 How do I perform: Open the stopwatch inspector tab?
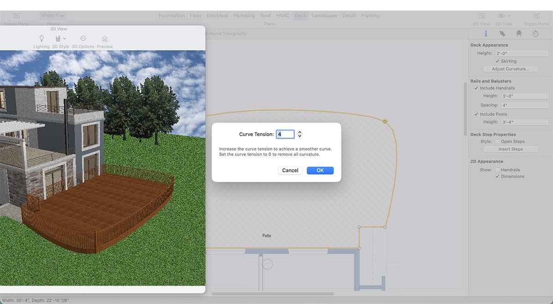[535, 34]
